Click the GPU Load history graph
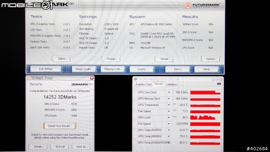The height and width of the screenshot is (152, 270). tap(205, 117)
